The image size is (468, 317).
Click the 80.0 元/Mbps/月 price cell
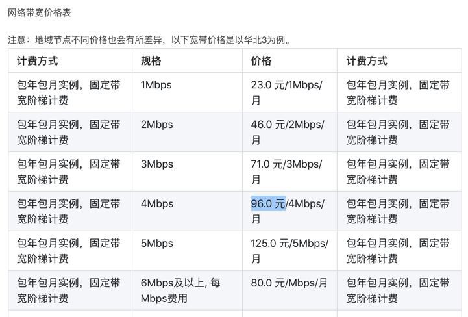tap(289, 290)
